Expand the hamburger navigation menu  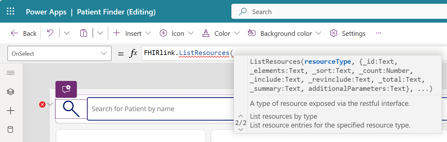point(11,73)
